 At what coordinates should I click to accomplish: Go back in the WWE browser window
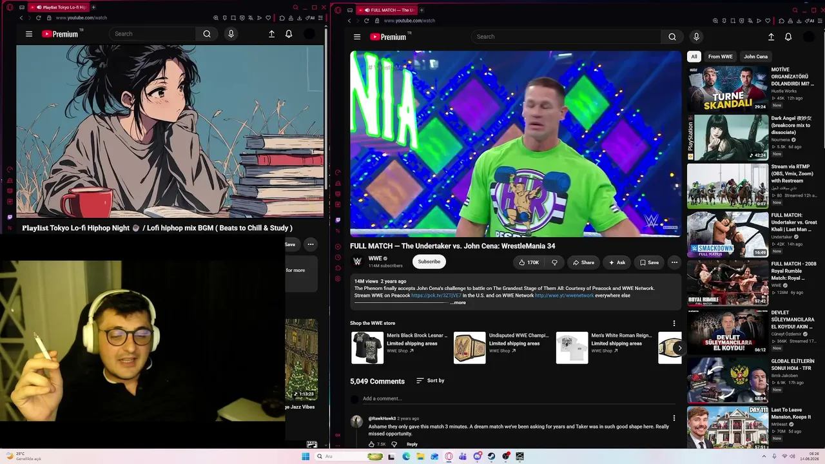coord(349,21)
